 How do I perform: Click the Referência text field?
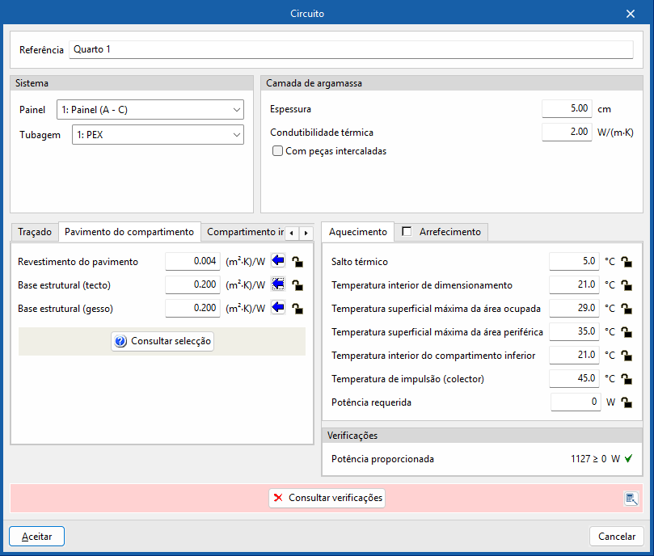351,50
